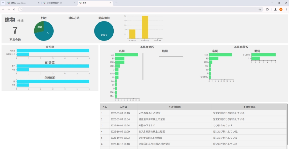Click the 未完了 circle under 対応状況
This screenshot has width=289, height=155.
[x=104, y=31]
